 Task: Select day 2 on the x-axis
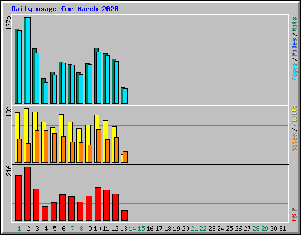coord(28,229)
